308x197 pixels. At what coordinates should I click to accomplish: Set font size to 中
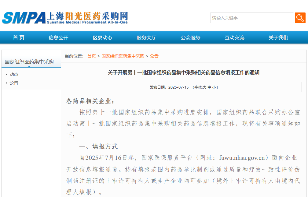click(209, 87)
